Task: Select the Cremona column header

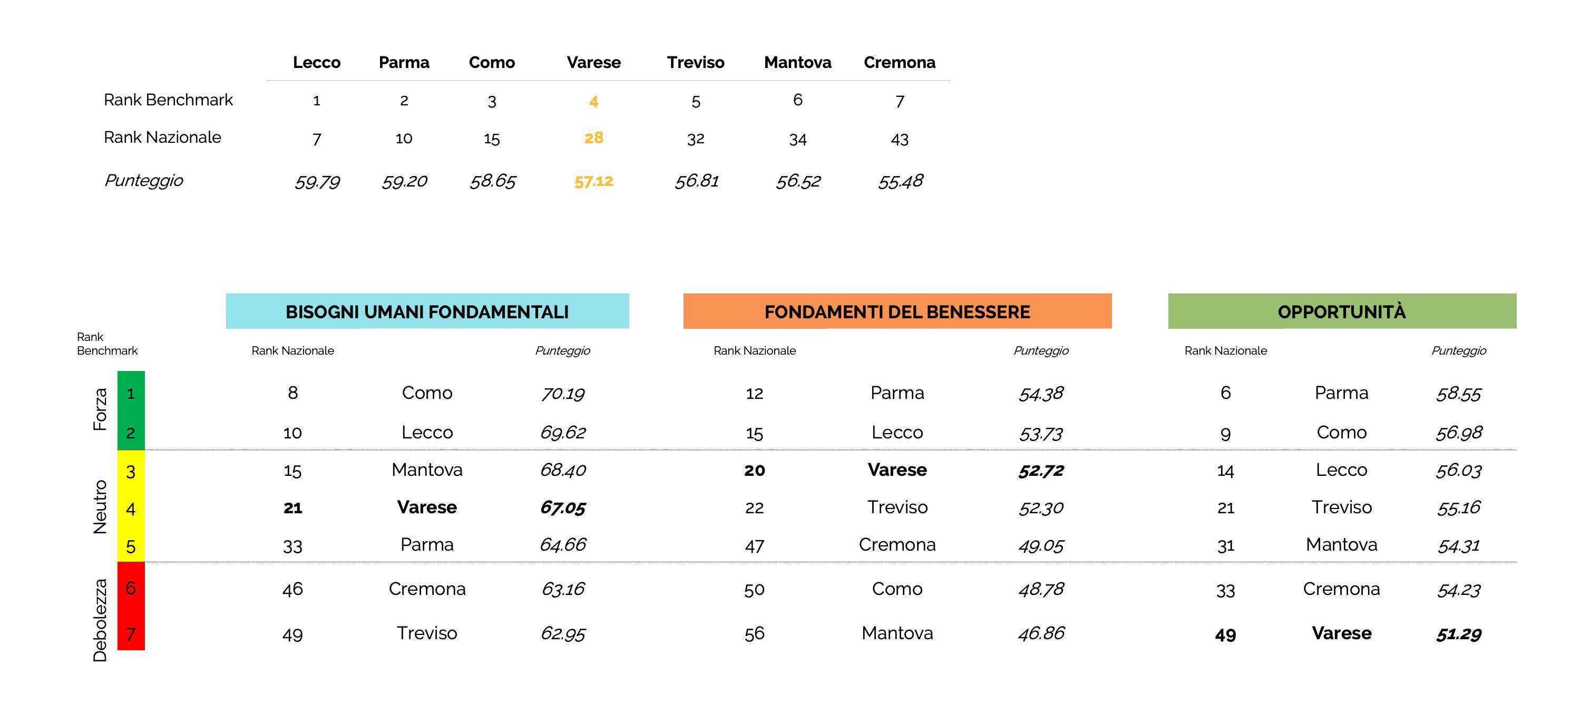Action: coord(899,63)
